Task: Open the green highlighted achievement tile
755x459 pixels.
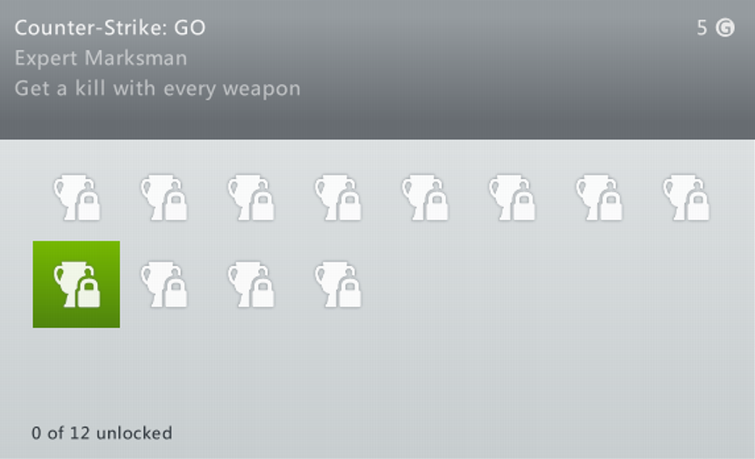Action: tap(76, 284)
